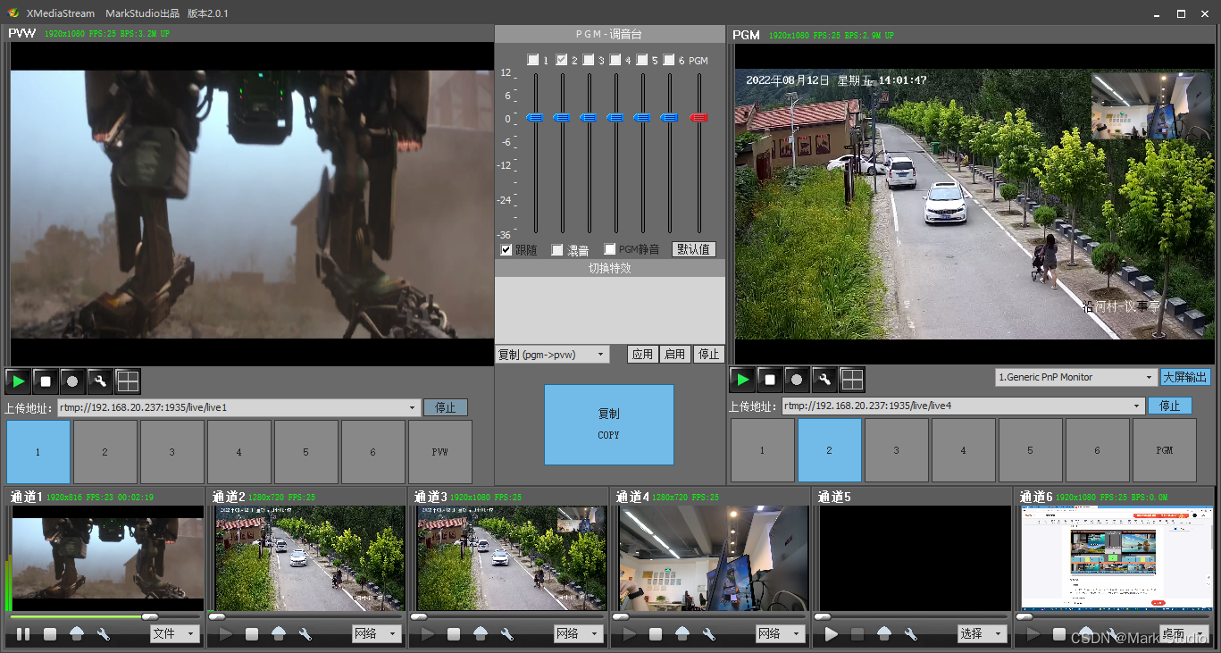Uncheck the 跟随 (follow) checkbox

click(x=506, y=250)
